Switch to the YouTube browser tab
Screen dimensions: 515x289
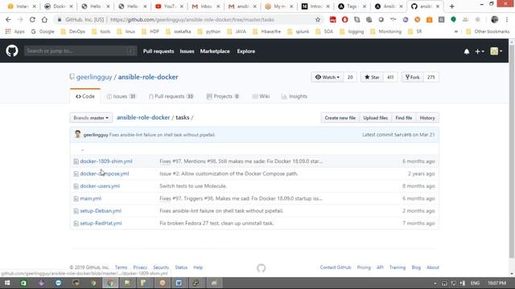pyautogui.click(x=169, y=6)
